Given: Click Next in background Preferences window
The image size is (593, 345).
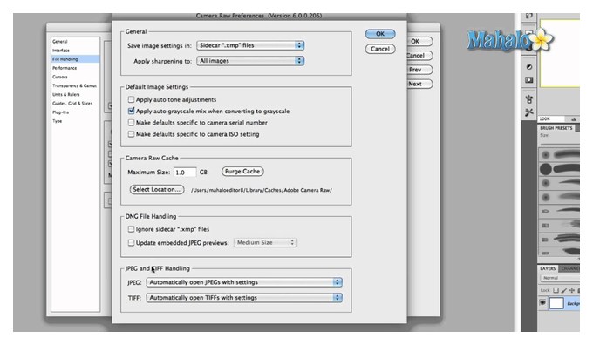Looking at the screenshot, I should pos(419,84).
